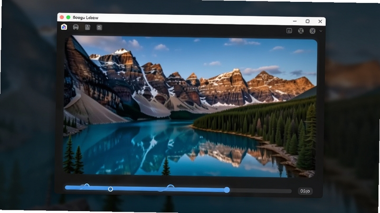Click the round face icon in the top-right toolbar
Viewport: 380px width, 213px height.
tap(301, 31)
